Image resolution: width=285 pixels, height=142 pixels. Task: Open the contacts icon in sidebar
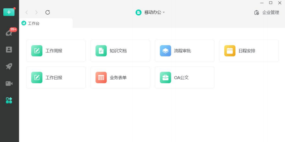click(9, 50)
